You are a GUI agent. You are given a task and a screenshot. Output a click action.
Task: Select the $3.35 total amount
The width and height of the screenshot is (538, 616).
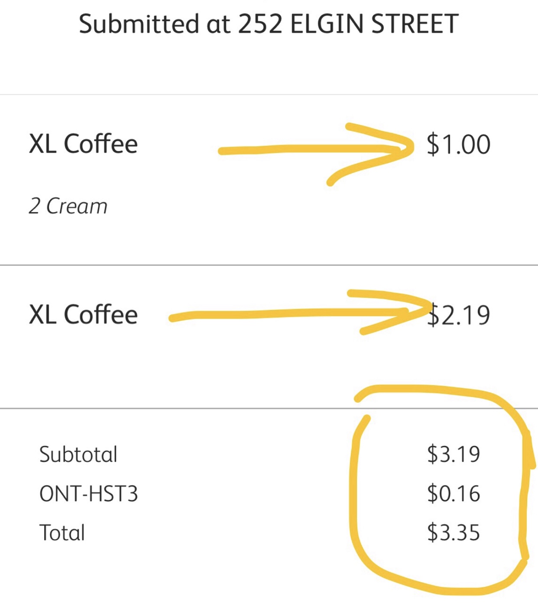(454, 532)
